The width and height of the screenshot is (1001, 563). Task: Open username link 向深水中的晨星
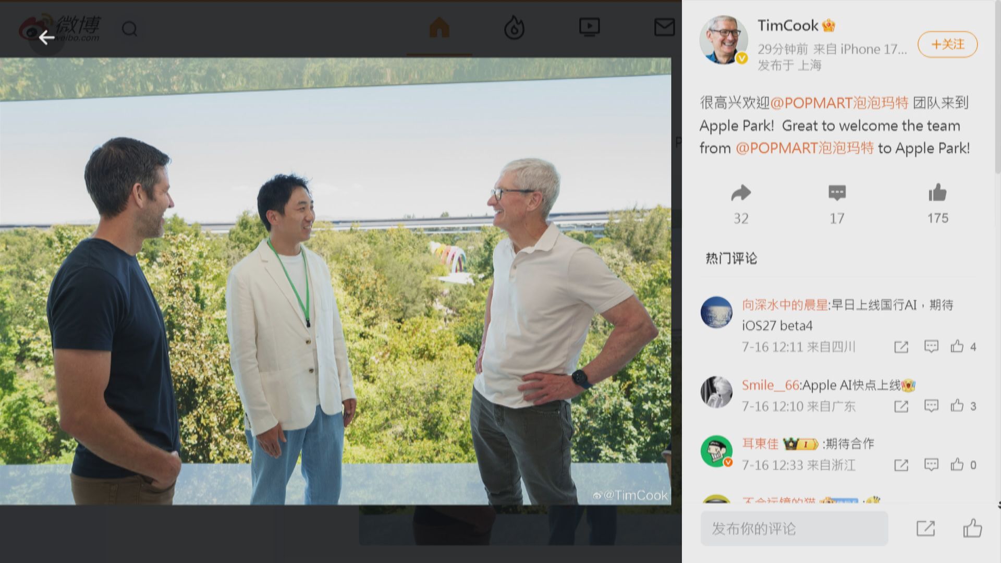[785, 305]
